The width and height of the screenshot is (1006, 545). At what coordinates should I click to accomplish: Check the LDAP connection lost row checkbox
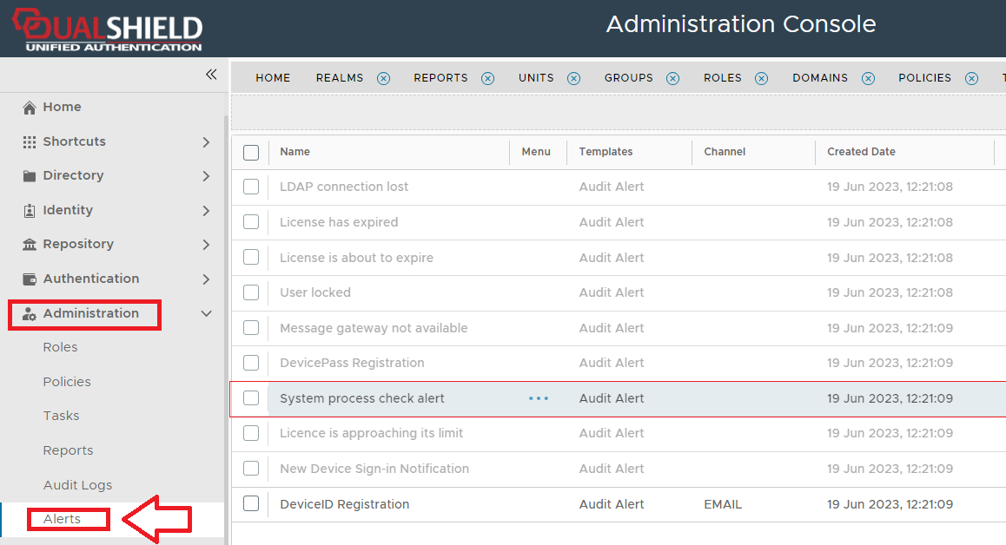coord(251,187)
